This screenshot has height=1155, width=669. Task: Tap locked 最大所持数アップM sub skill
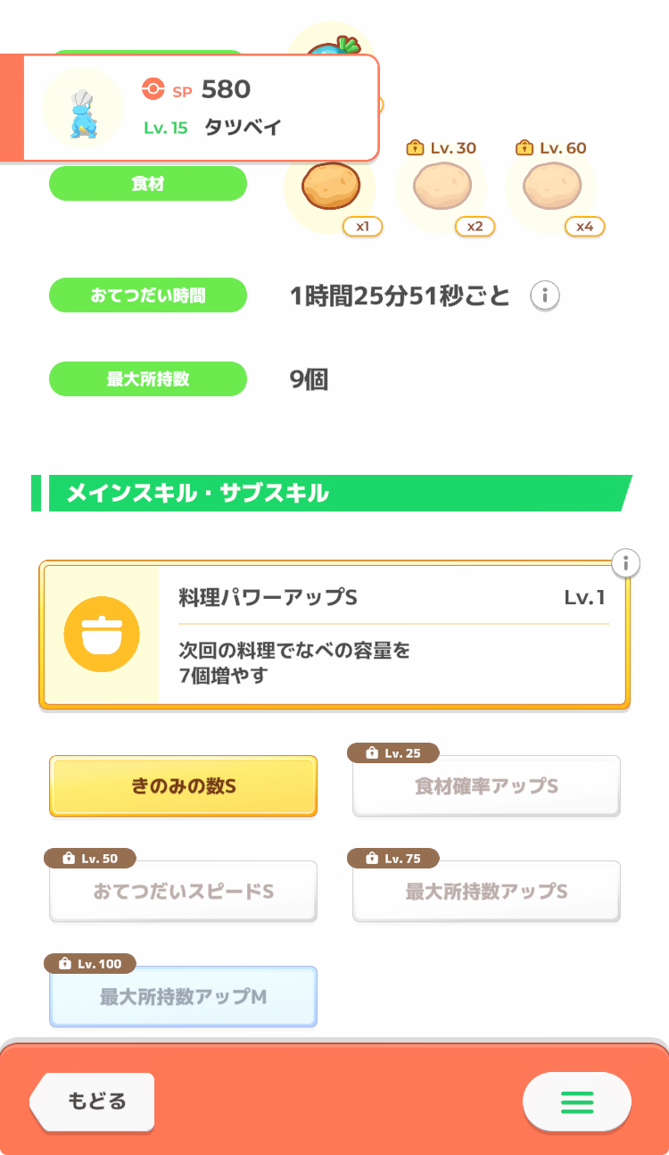coord(183,997)
